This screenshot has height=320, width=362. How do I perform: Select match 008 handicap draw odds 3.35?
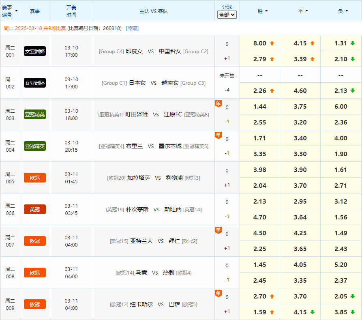coord(300,281)
